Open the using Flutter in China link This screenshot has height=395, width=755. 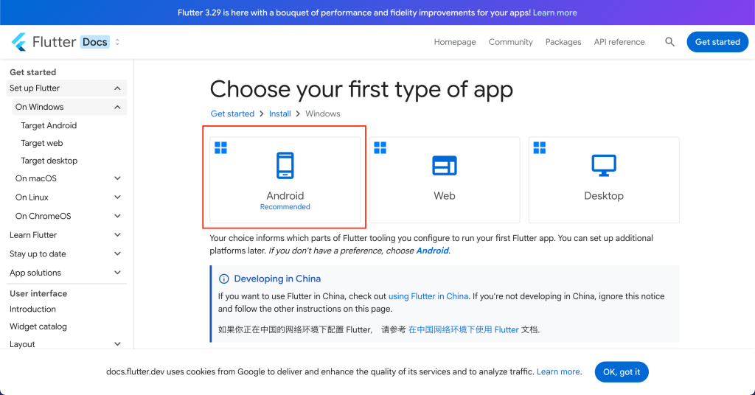point(428,296)
